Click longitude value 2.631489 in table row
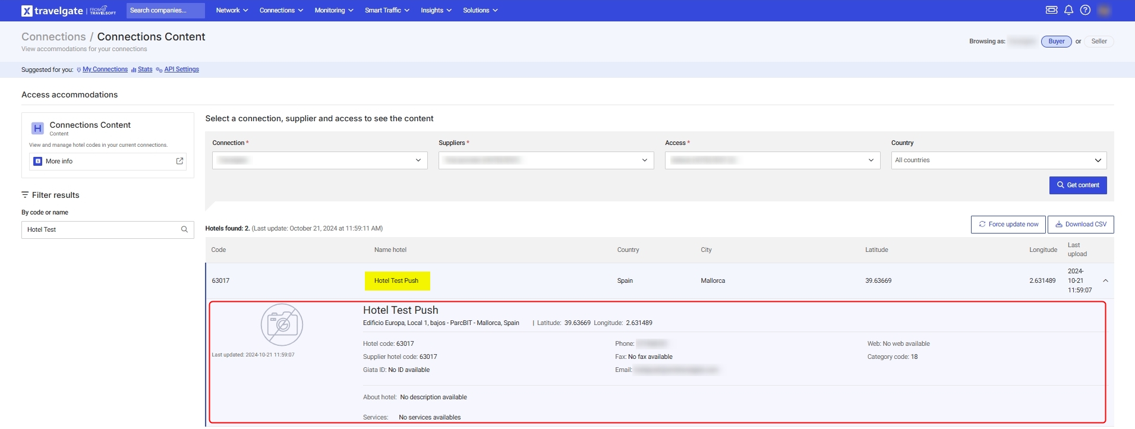 coord(1042,281)
